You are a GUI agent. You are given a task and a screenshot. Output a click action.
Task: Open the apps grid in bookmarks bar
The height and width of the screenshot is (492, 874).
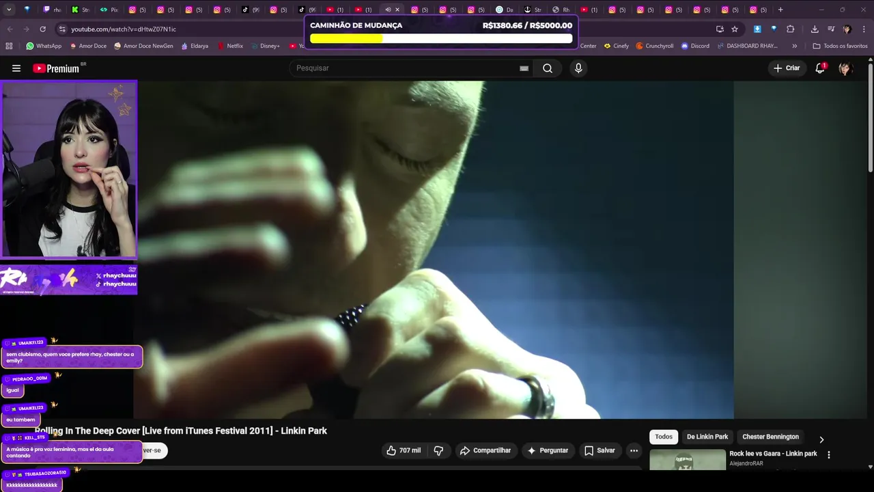pos(9,46)
